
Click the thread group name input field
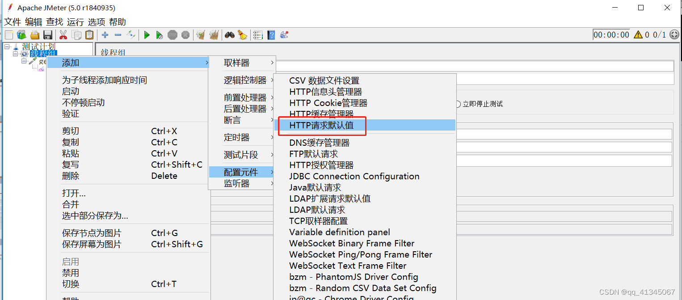click(475, 66)
